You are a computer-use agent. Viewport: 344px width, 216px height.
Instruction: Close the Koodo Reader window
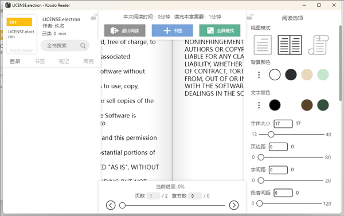(x=334, y=5)
